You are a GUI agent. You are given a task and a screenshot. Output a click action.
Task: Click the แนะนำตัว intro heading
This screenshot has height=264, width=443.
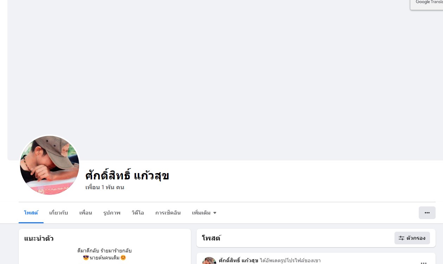click(x=39, y=239)
